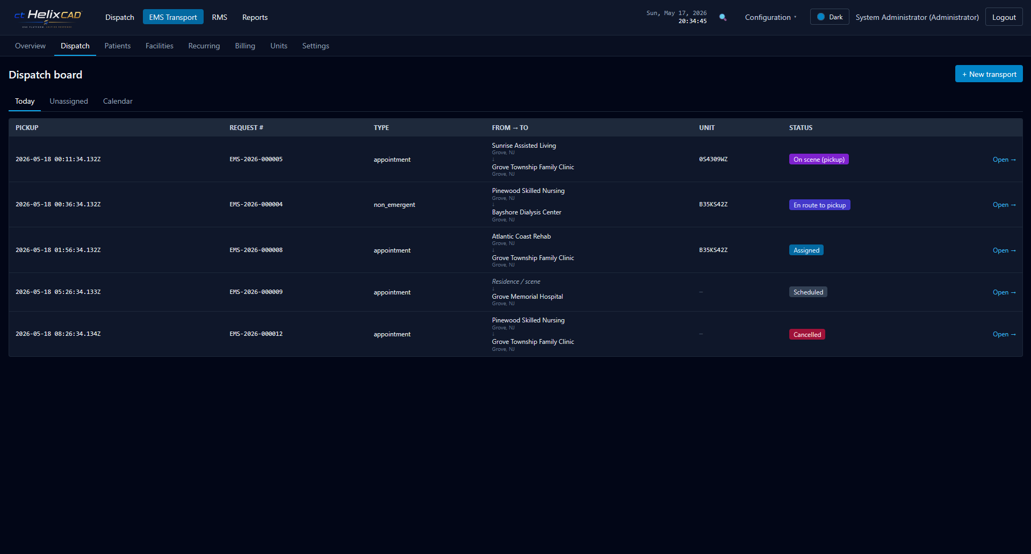Viewport: 1031px width, 554px height.
Task: Open the Units section
Action: point(278,46)
